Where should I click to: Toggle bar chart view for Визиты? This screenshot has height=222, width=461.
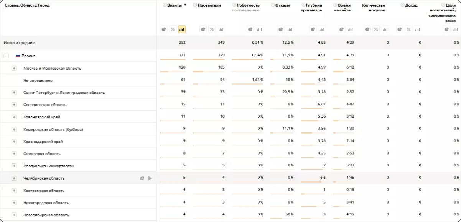(x=182, y=29)
